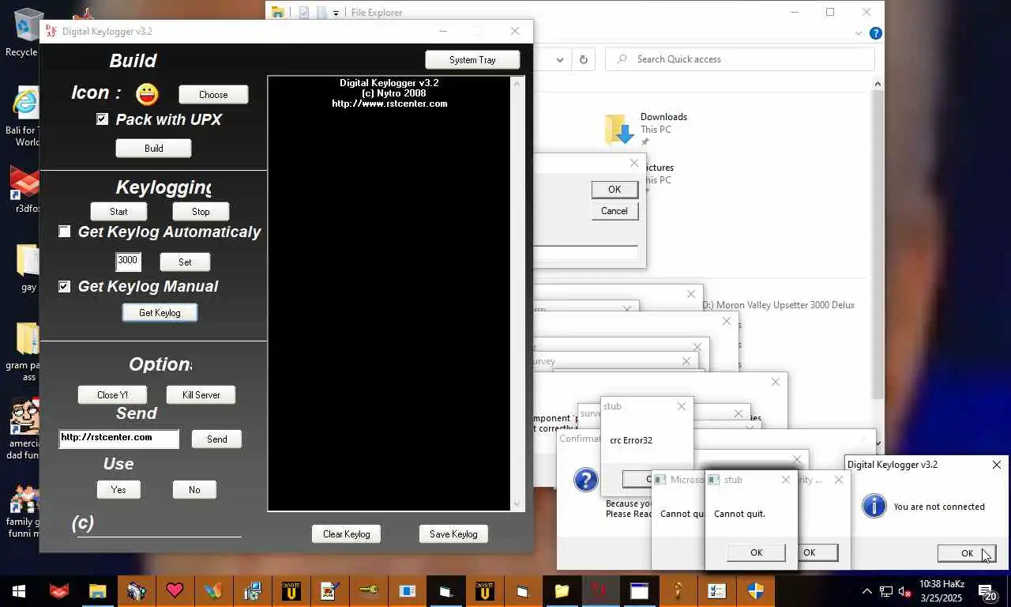Select the r3dfox desktop shortcut
Screen dimensions: 1011x607
pyautogui.click(x=27, y=190)
